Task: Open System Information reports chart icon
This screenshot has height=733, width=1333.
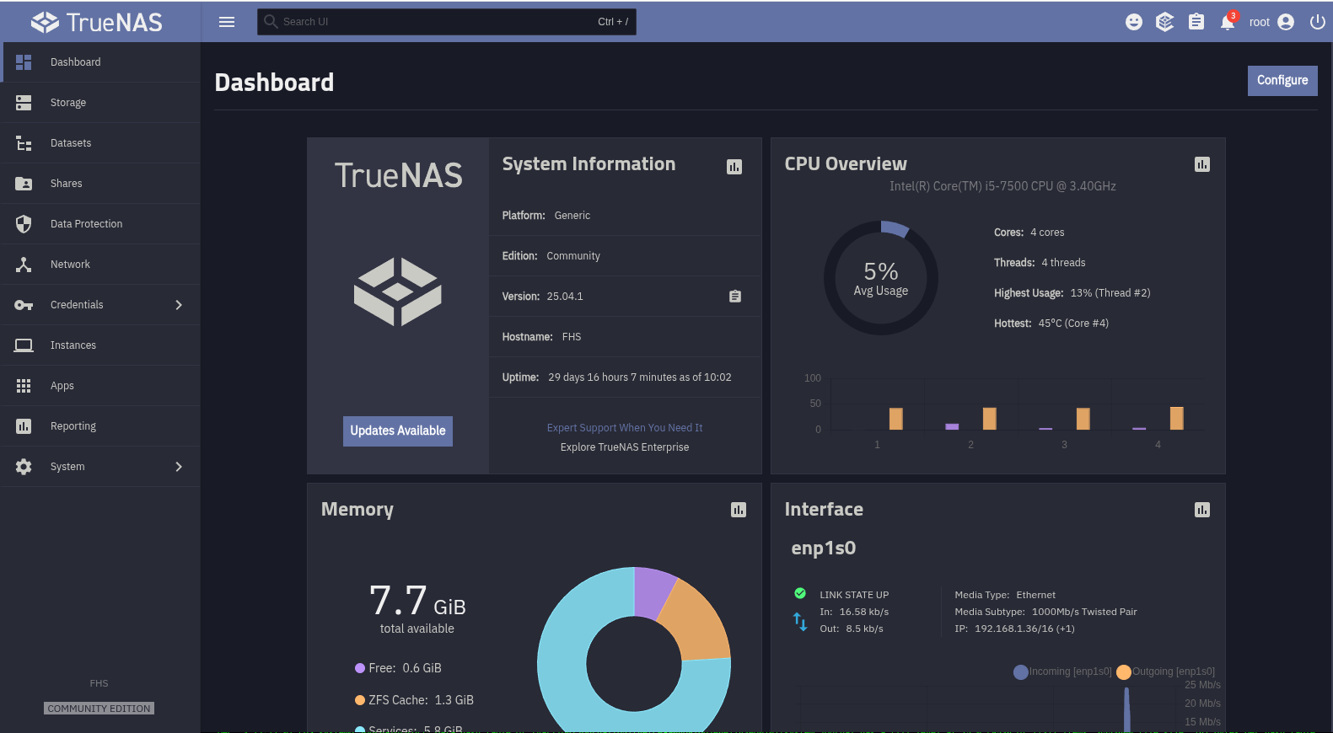Action: coord(734,167)
